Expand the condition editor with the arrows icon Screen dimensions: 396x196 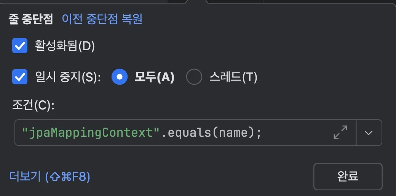[340, 133]
